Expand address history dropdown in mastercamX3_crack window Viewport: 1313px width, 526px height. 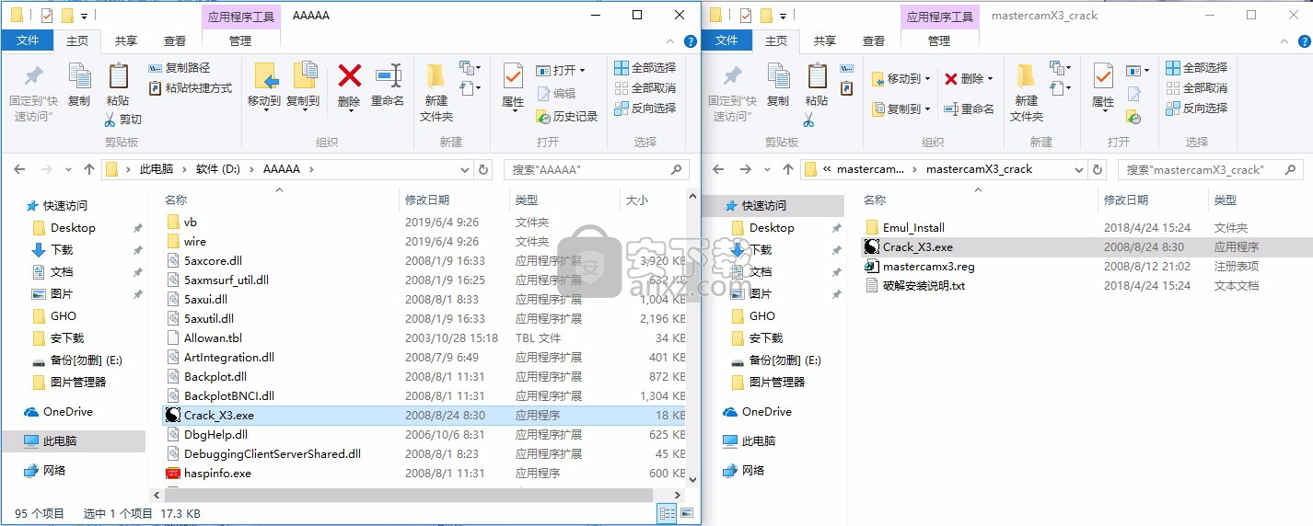(1080, 169)
